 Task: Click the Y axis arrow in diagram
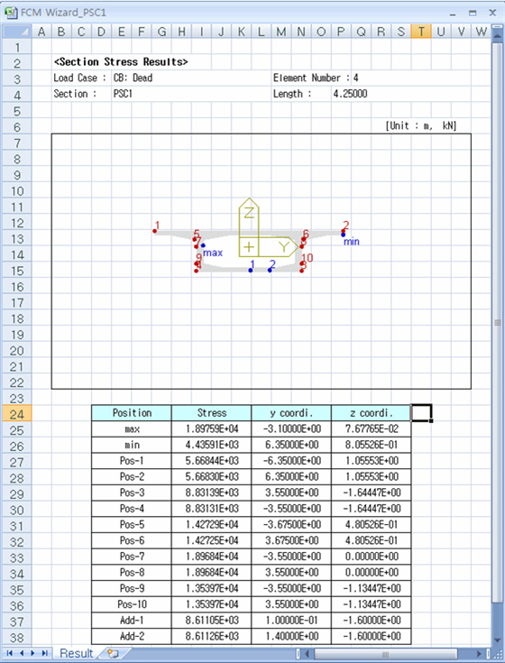(279, 247)
